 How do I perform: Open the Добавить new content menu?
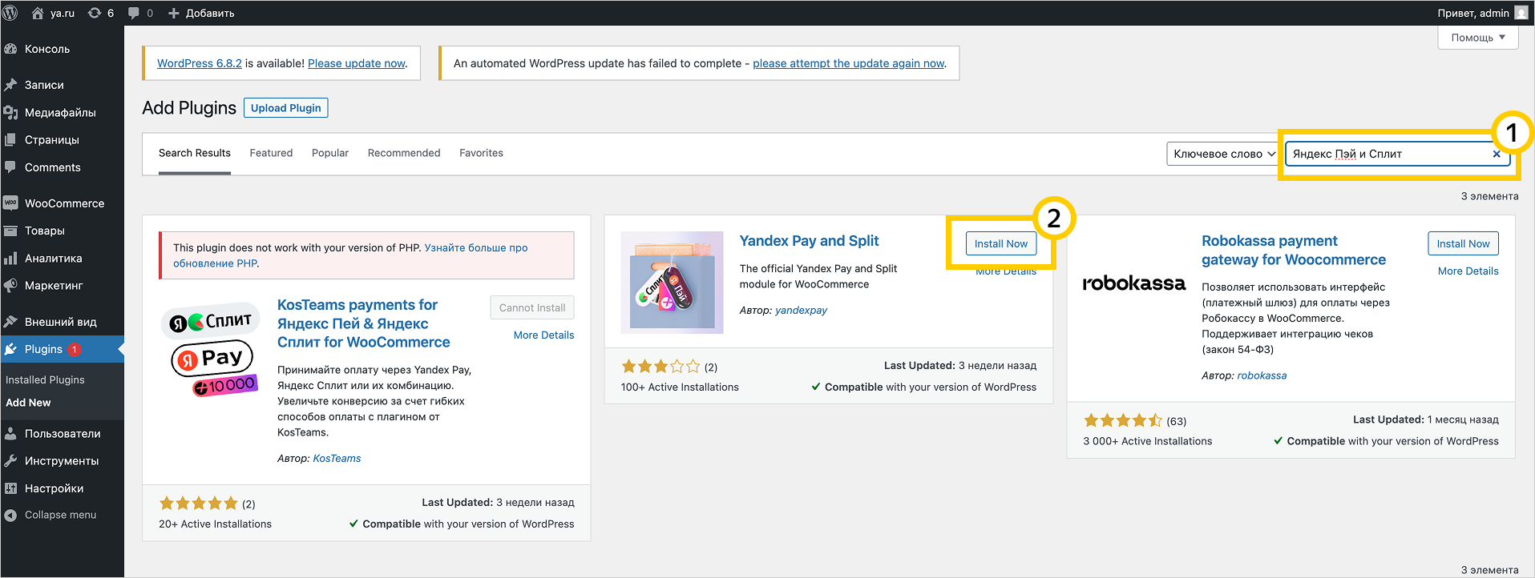201,13
